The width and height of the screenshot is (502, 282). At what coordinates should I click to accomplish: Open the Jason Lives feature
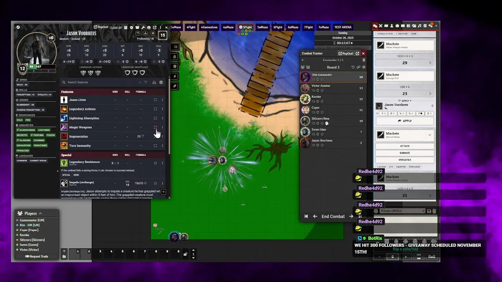pos(77,100)
